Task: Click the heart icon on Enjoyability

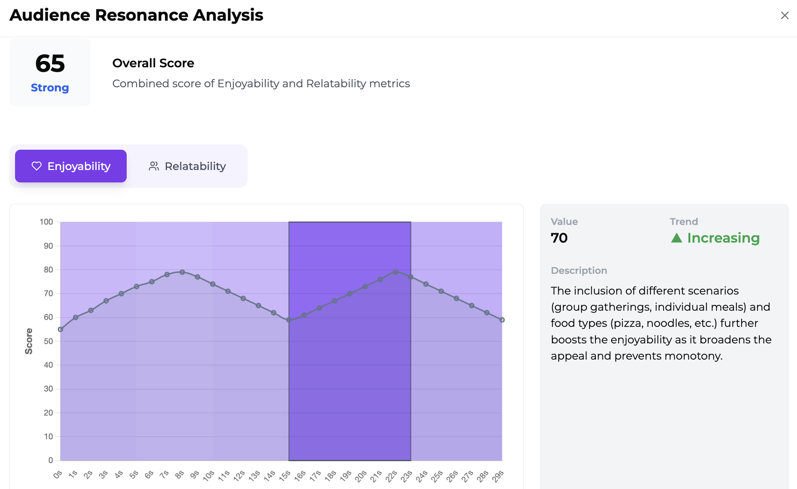Action: point(36,166)
